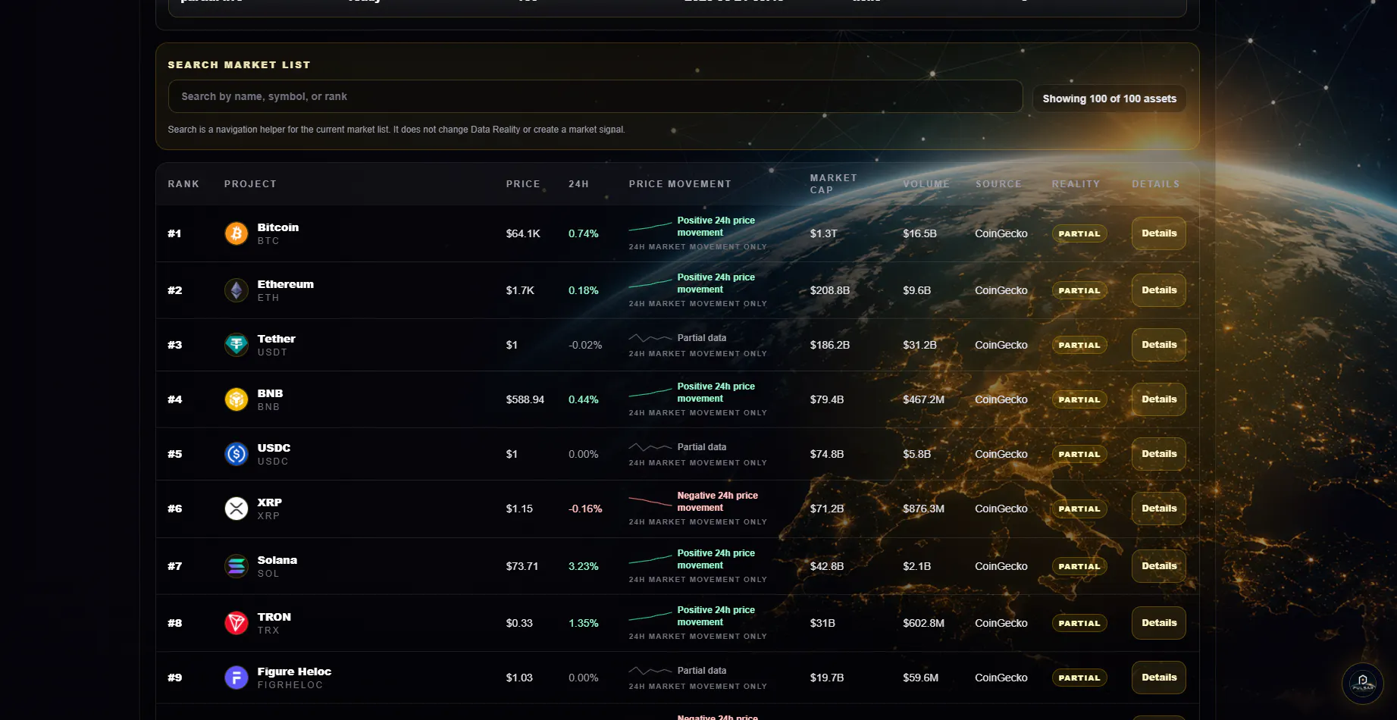Open Details for Bitcoin
This screenshot has height=720, width=1397.
click(x=1159, y=233)
